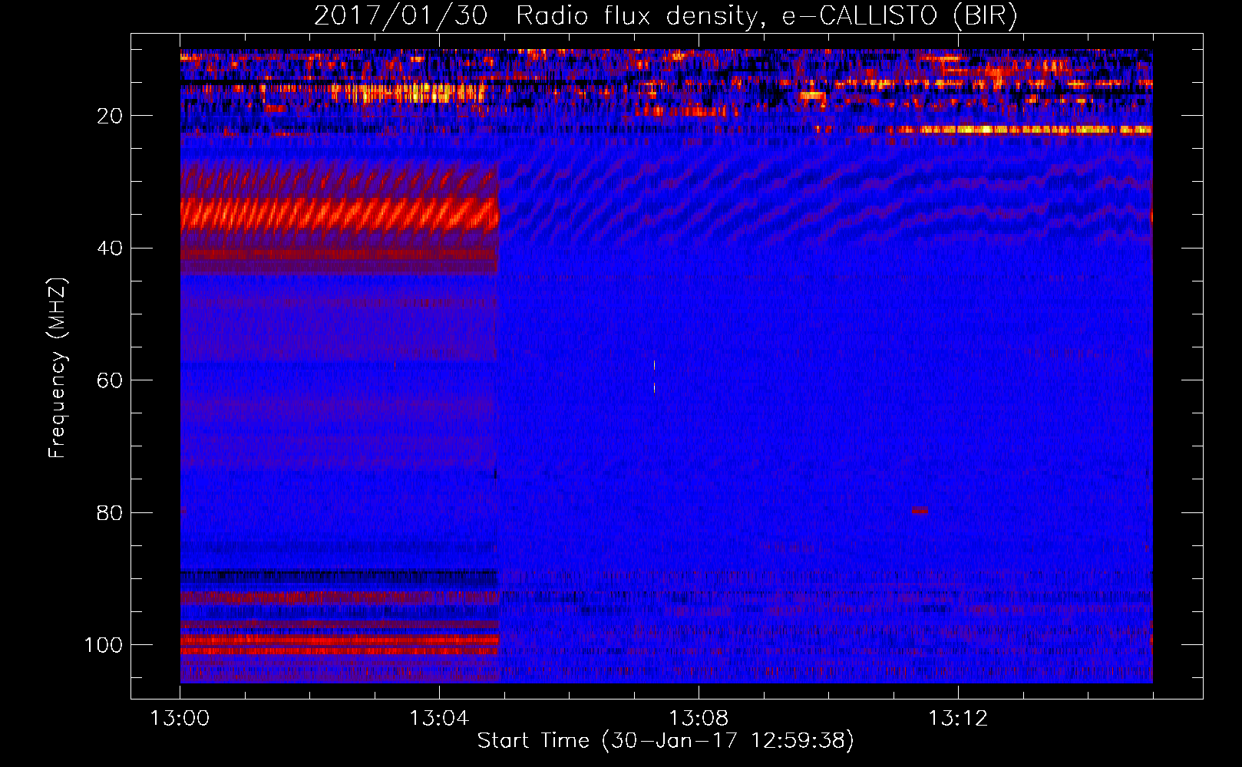Click the "13:12" time tick label

[958, 719]
